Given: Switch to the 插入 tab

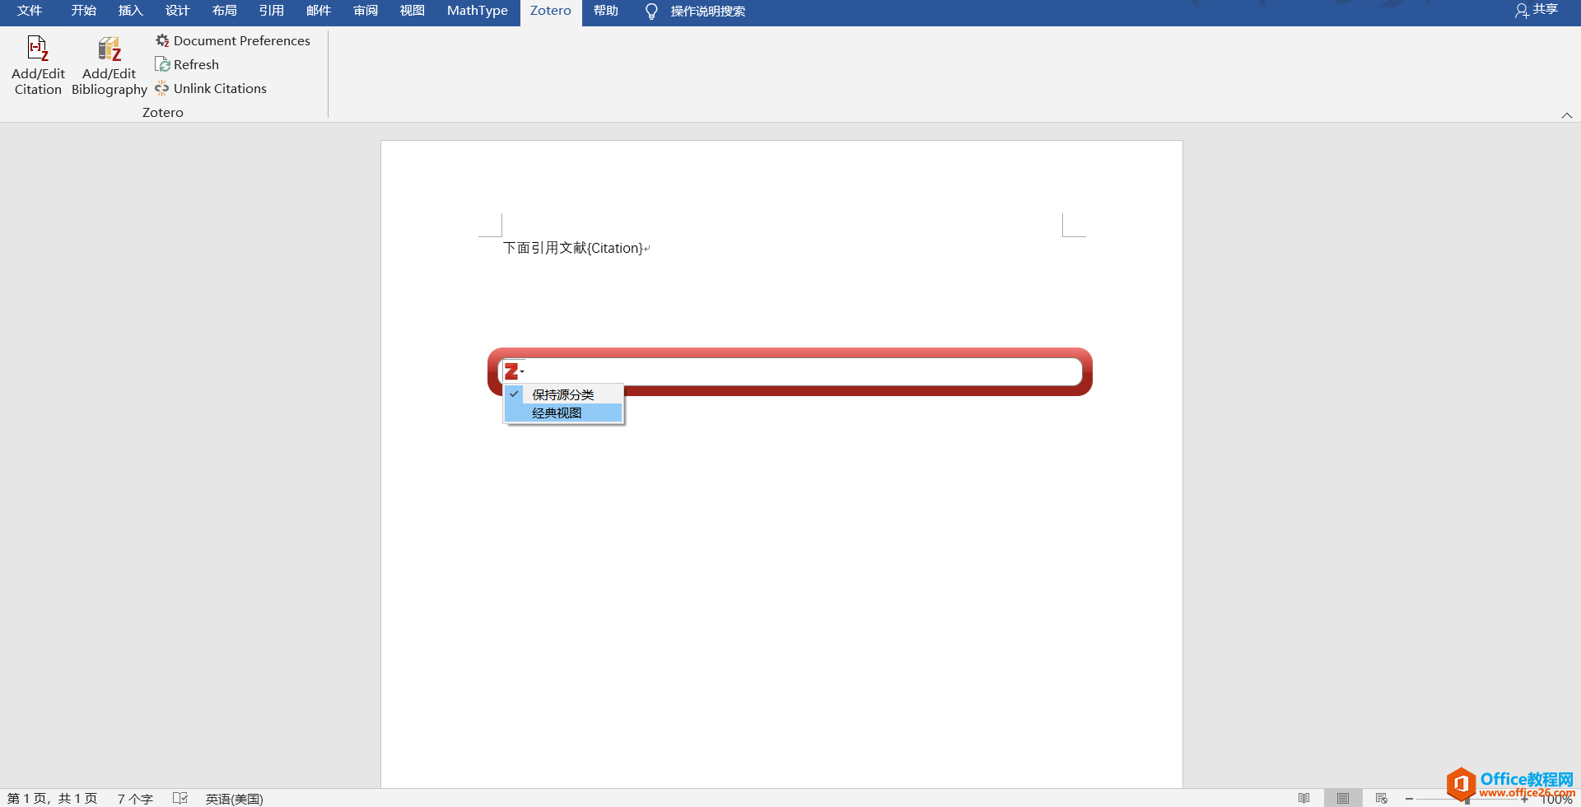Looking at the screenshot, I should point(130,11).
